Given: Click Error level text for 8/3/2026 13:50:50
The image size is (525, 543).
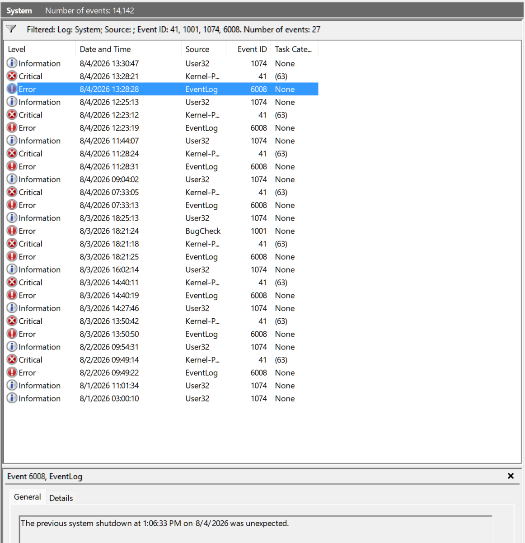Looking at the screenshot, I should (x=27, y=334).
